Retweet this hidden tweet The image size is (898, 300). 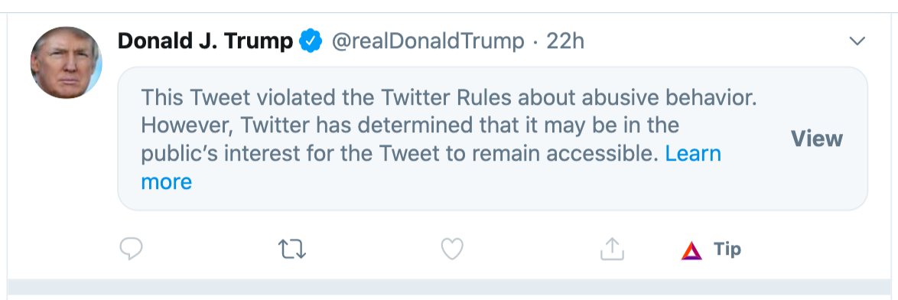[x=292, y=249]
